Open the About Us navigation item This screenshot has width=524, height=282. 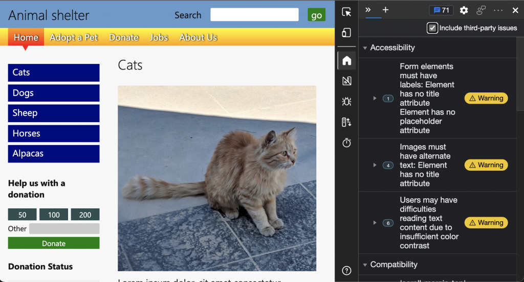point(198,37)
